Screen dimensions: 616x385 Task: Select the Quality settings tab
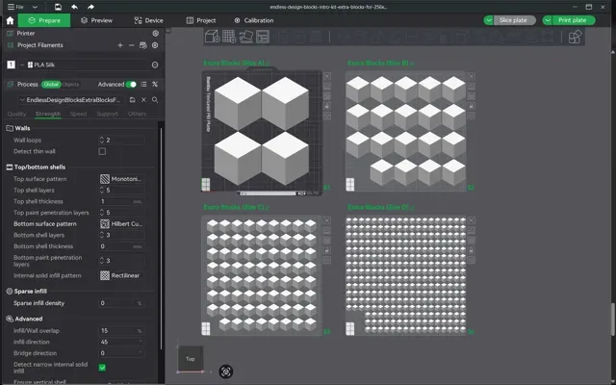coord(16,114)
